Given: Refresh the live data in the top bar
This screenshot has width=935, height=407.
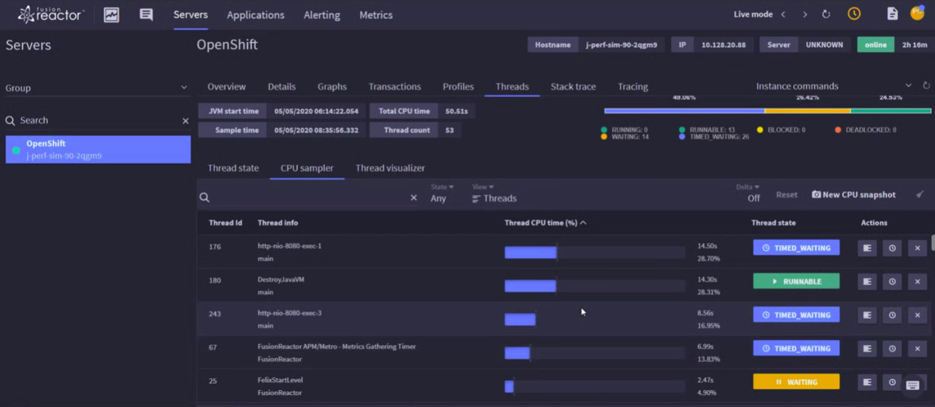Looking at the screenshot, I should [826, 14].
